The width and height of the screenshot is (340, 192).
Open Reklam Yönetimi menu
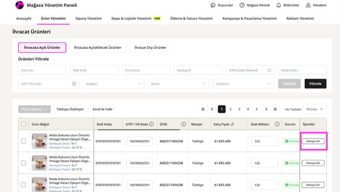300,19
